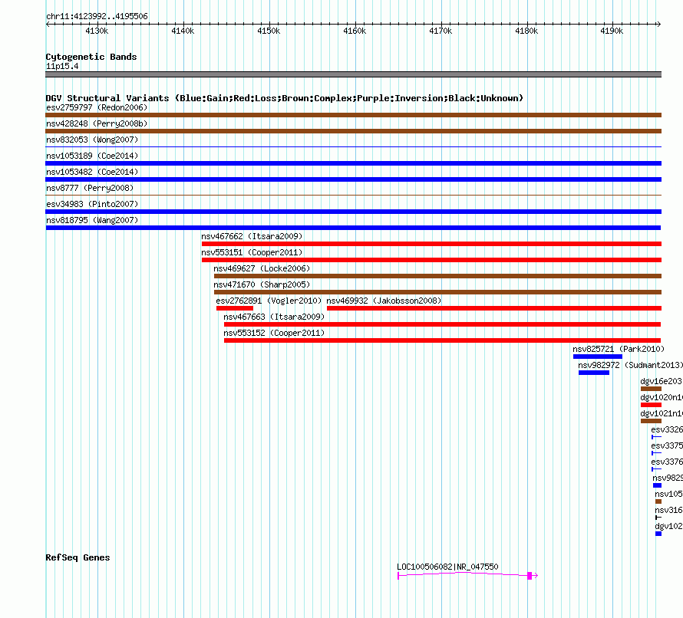The height and width of the screenshot is (618, 683).
Task: Pick the 4180k ruler position
Action: point(526,31)
